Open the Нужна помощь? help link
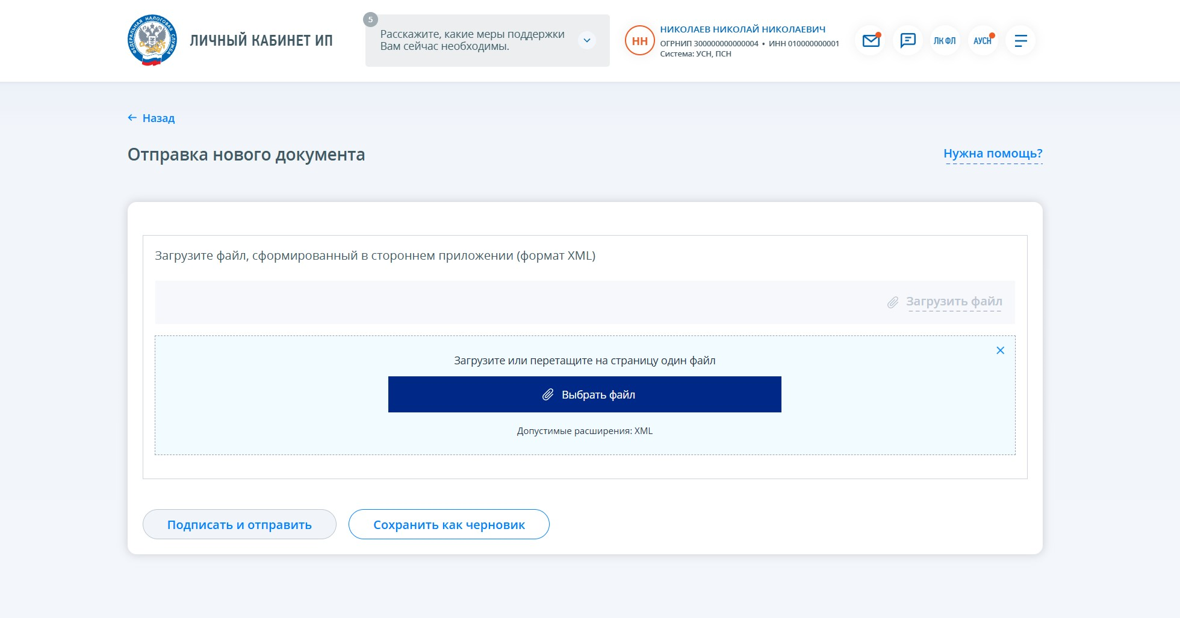 click(x=993, y=154)
